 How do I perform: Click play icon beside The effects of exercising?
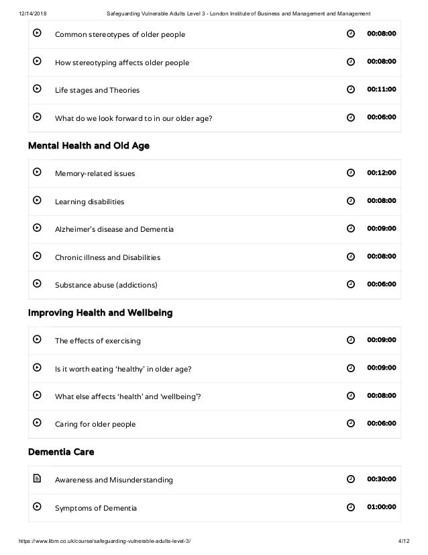click(37, 340)
